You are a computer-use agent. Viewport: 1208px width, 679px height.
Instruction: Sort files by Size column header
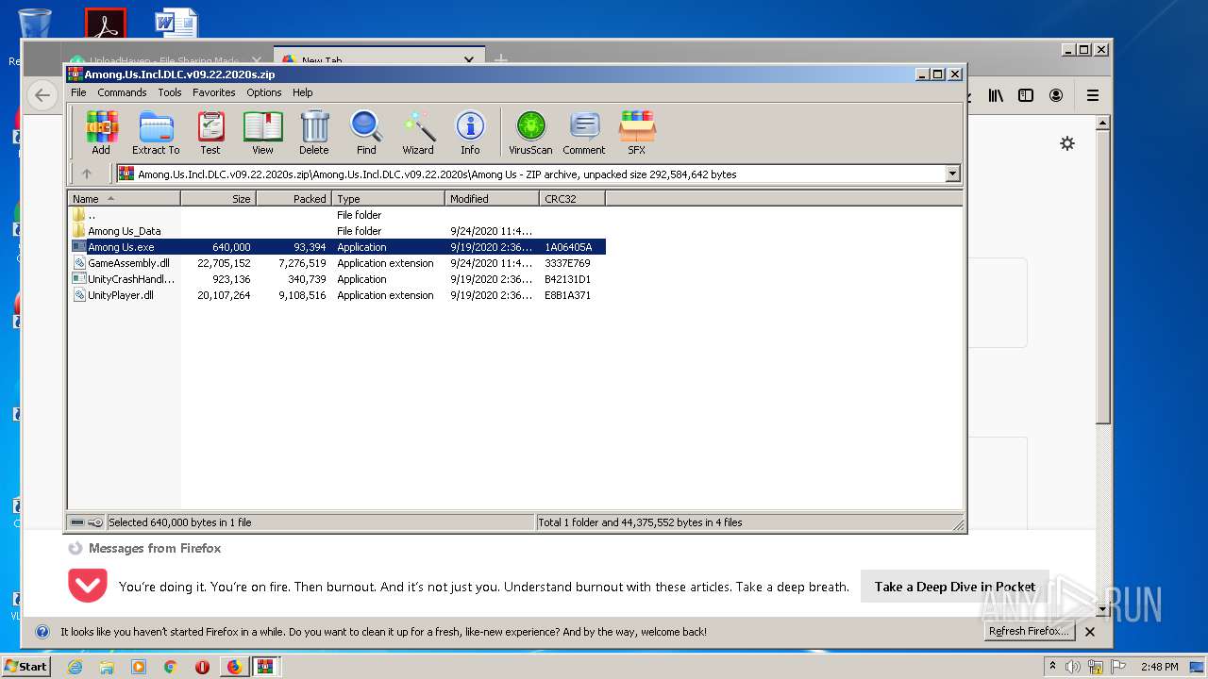click(218, 199)
